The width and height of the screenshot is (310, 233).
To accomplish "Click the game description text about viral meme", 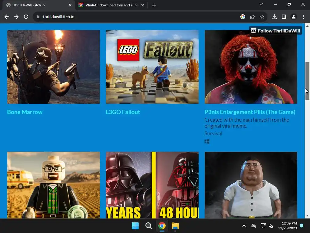I will point(247,123).
